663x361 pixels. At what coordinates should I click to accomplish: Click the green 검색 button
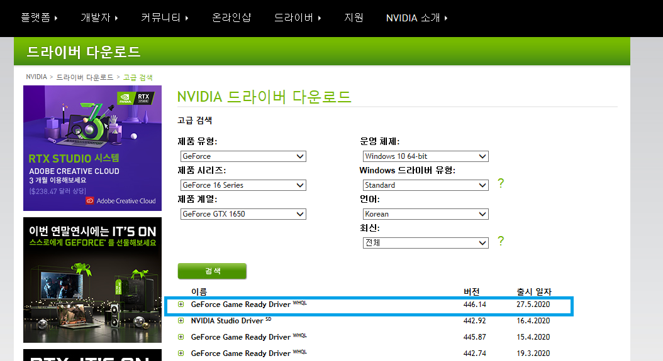pos(212,271)
